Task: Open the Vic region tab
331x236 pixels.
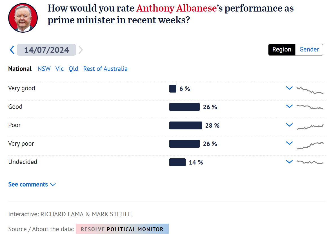Action: pyautogui.click(x=59, y=69)
